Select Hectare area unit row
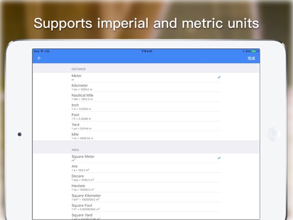This screenshot has width=293, height=220. pyautogui.click(x=146, y=188)
